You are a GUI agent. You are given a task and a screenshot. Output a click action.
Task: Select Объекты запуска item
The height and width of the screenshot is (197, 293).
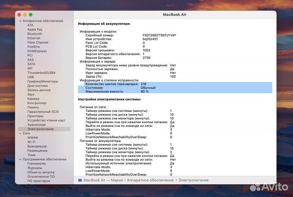click(x=41, y=172)
